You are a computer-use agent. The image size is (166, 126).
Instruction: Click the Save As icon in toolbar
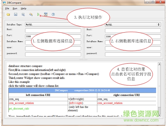point(23,14)
